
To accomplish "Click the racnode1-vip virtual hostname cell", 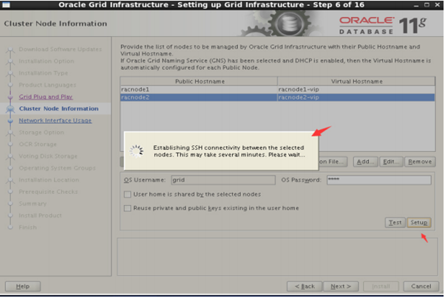I will [356, 89].
